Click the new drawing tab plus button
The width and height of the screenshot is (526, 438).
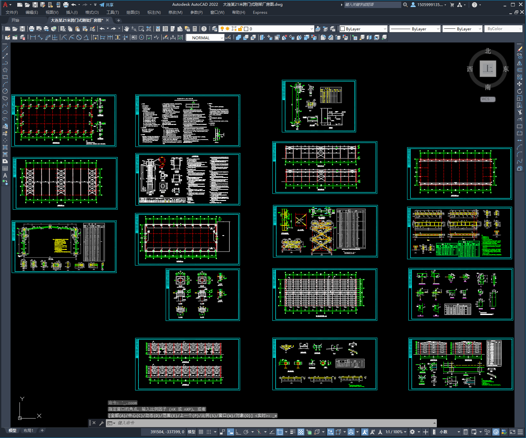pos(119,20)
